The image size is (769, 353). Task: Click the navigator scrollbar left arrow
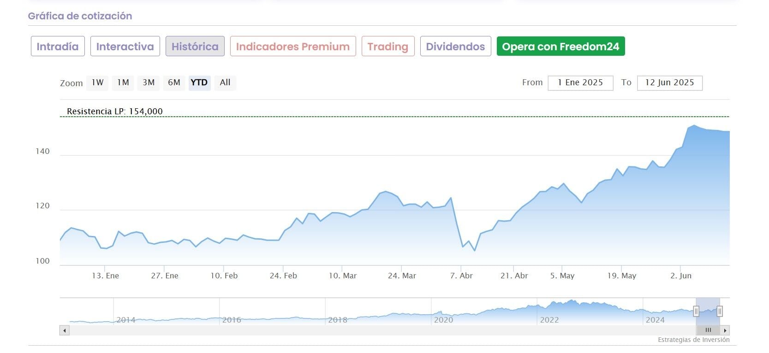[65, 330]
